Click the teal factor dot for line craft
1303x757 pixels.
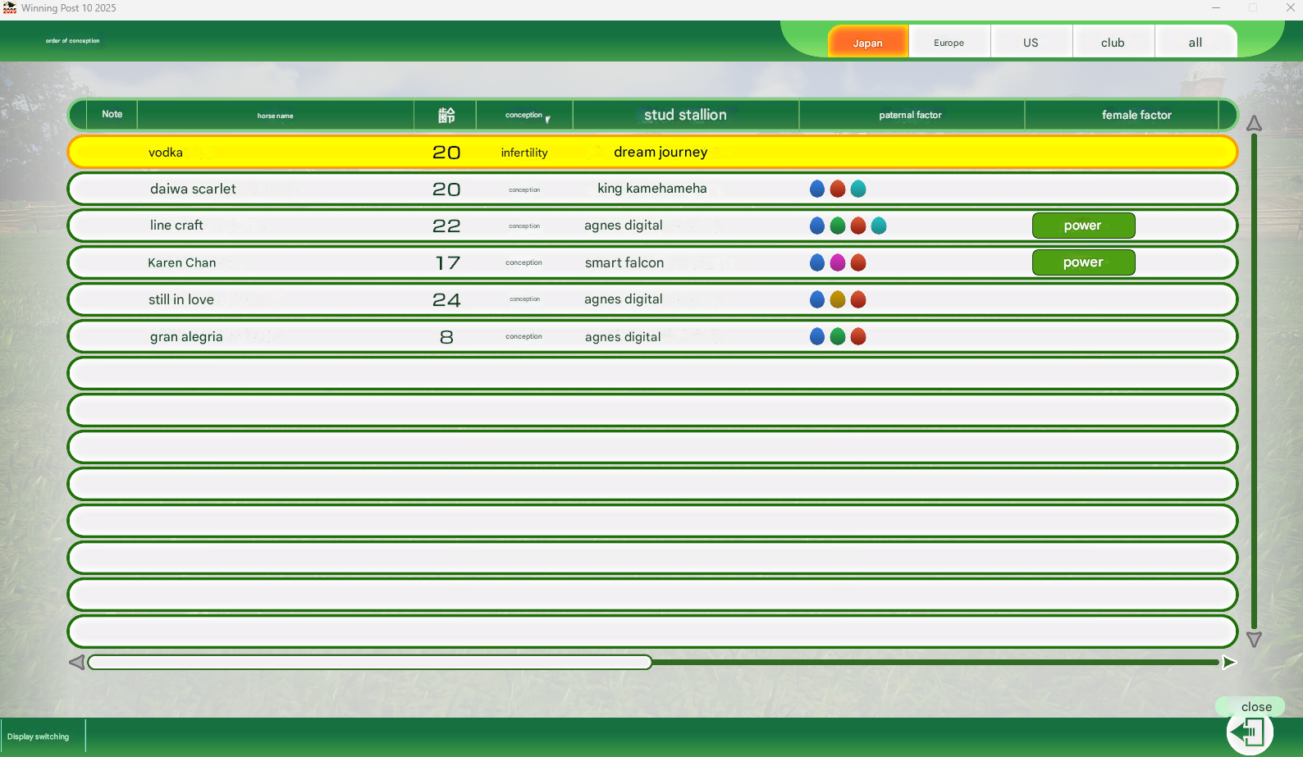(879, 226)
